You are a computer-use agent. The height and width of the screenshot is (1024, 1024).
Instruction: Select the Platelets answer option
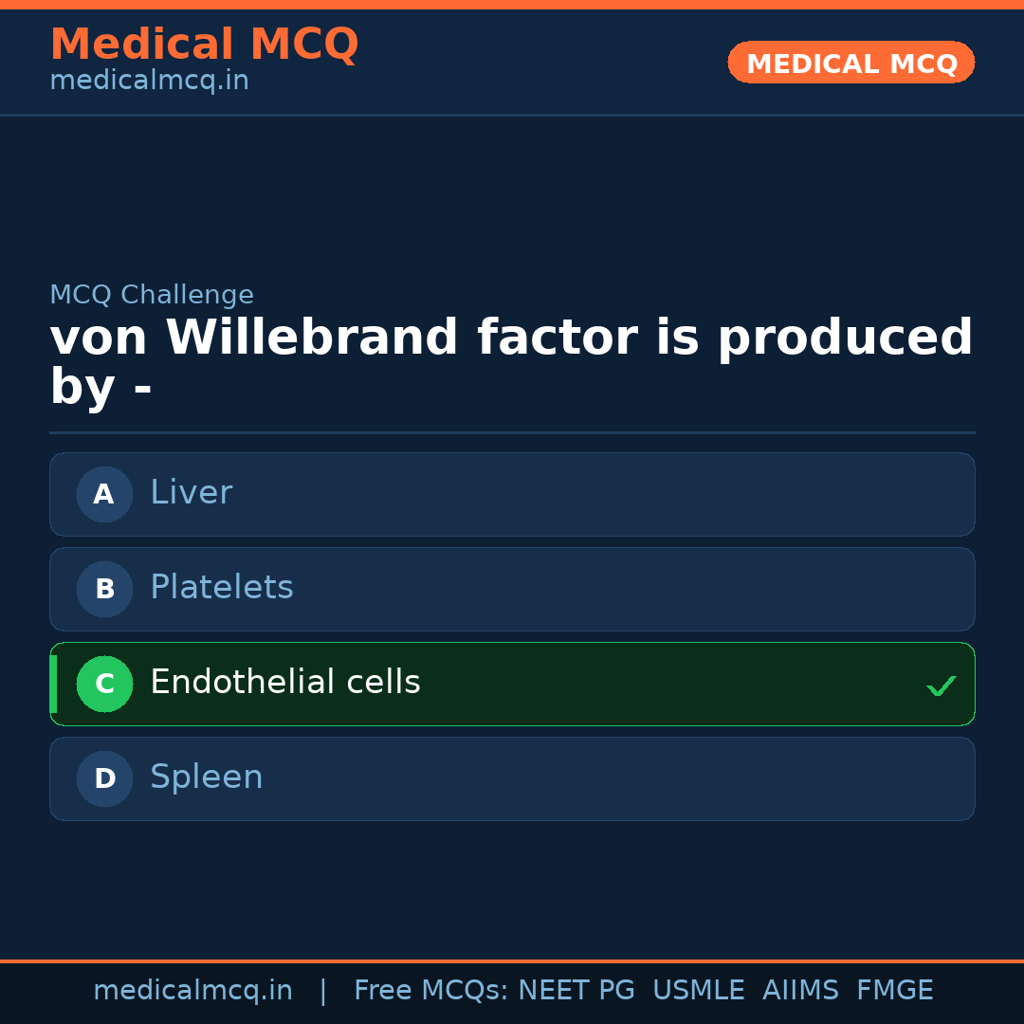point(512,589)
